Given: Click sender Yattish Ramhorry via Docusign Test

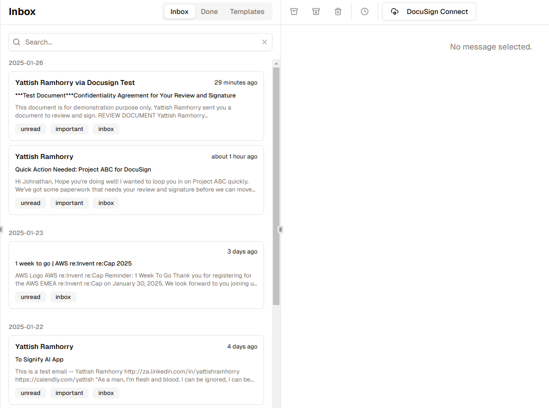Looking at the screenshot, I should pos(75,82).
